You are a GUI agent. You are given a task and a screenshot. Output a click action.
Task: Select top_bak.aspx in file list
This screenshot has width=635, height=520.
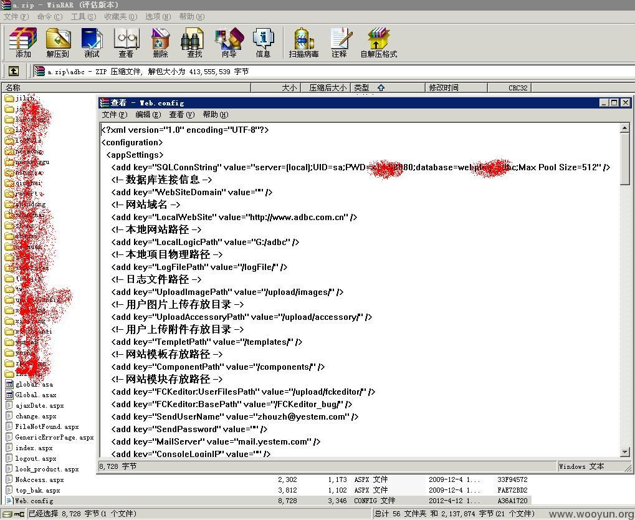click(37, 490)
